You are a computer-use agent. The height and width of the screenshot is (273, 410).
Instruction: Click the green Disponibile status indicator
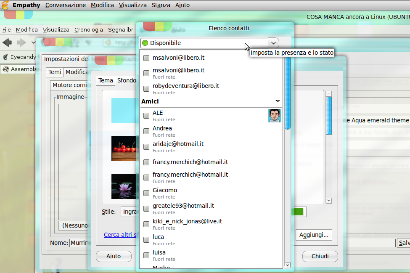145,43
